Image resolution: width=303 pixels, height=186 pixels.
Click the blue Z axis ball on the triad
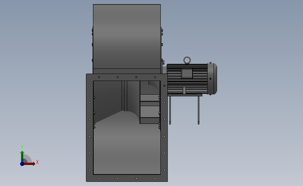click(22, 164)
